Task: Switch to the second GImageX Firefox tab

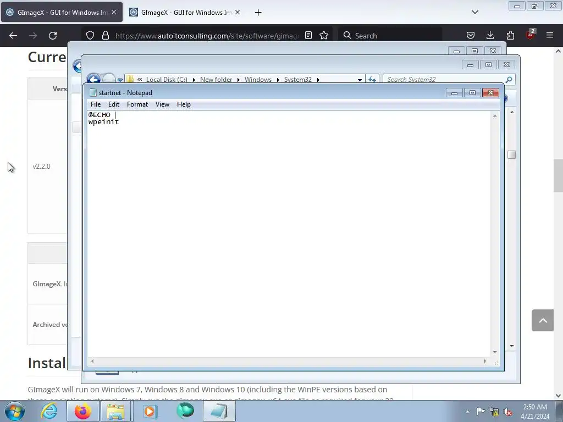Action: (x=185, y=12)
